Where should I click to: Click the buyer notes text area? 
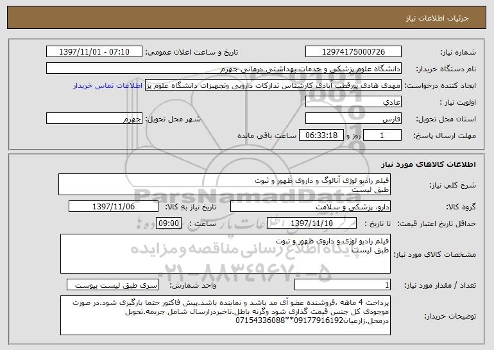(x=225, y=315)
